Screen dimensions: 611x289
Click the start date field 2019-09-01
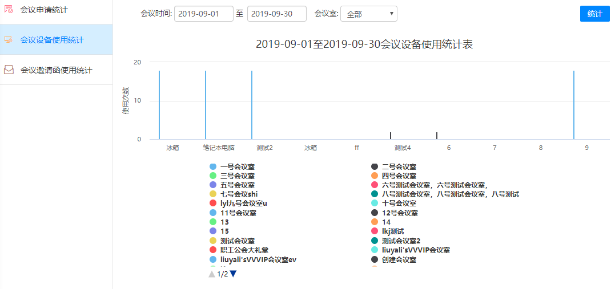click(x=203, y=14)
